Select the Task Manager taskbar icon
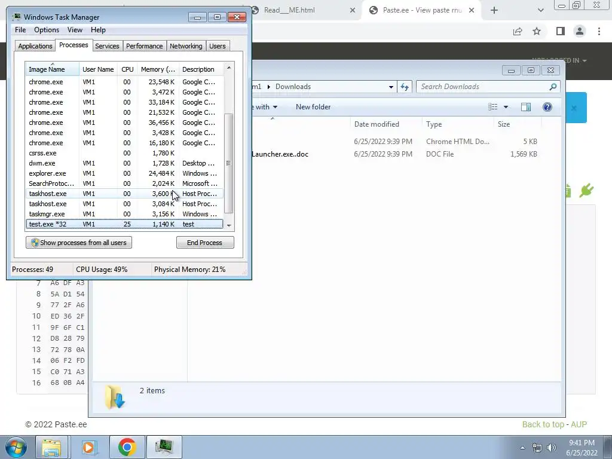The image size is (612, 459). 164,447
